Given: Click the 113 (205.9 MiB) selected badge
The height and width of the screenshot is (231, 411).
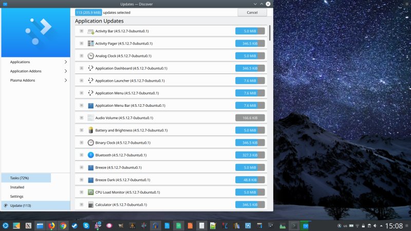Looking at the screenshot, I should (88, 12).
